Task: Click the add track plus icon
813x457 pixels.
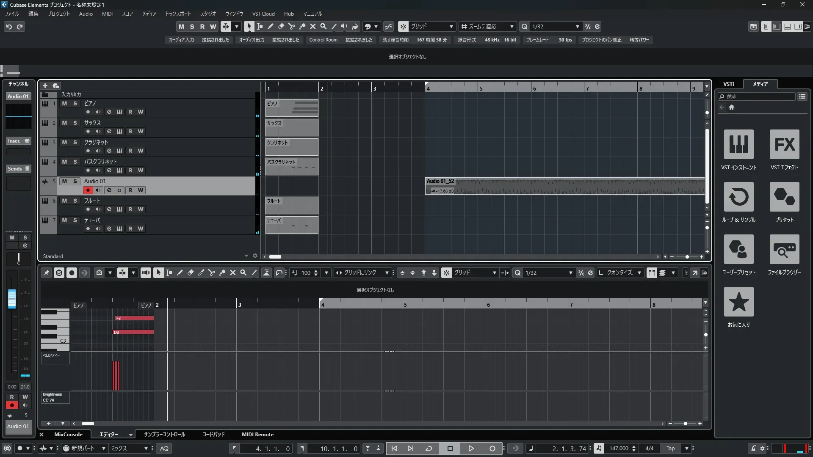Action: tap(45, 86)
